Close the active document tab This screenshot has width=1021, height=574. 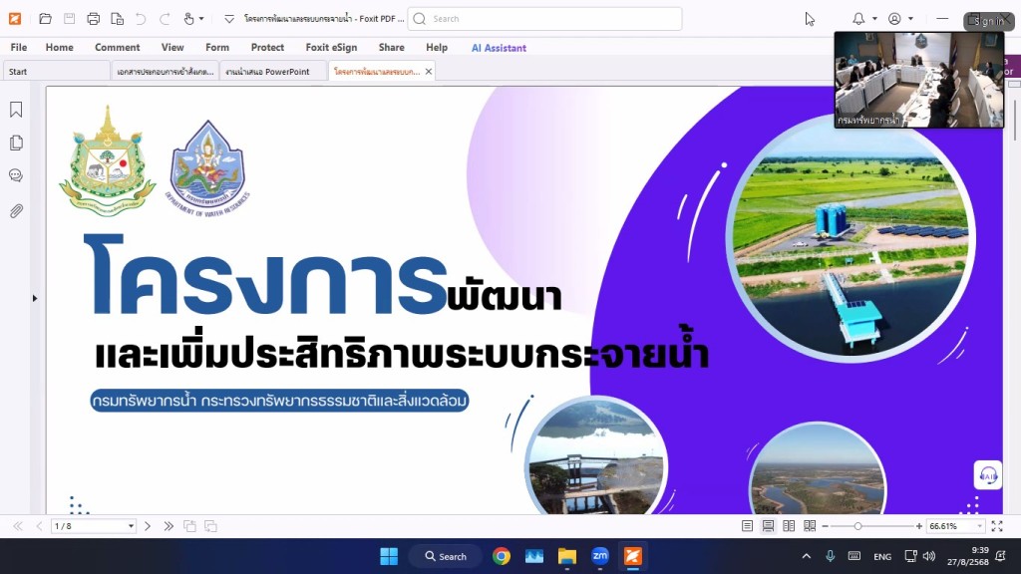429,72
